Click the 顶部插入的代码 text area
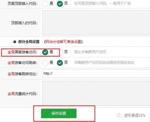The height and width of the screenshot is (122, 150). pyautogui.click(x=96, y=23)
